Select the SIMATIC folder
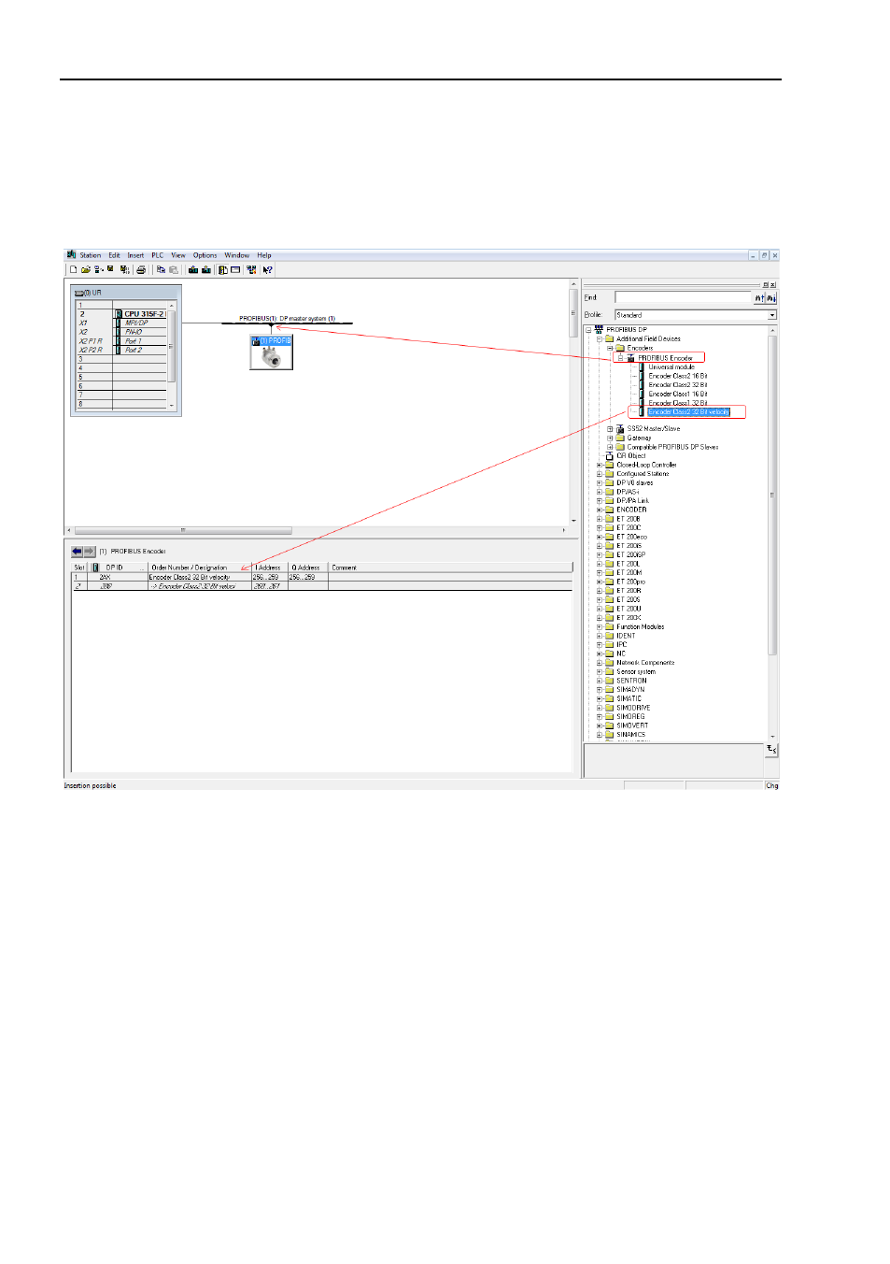The width and height of the screenshot is (890, 1264). coord(629,699)
